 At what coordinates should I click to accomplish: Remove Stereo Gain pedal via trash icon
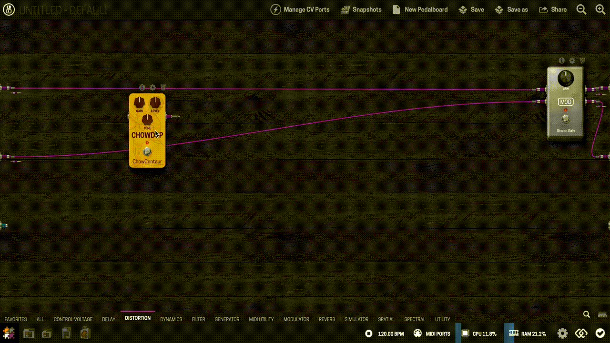pyautogui.click(x=582, y=61)
